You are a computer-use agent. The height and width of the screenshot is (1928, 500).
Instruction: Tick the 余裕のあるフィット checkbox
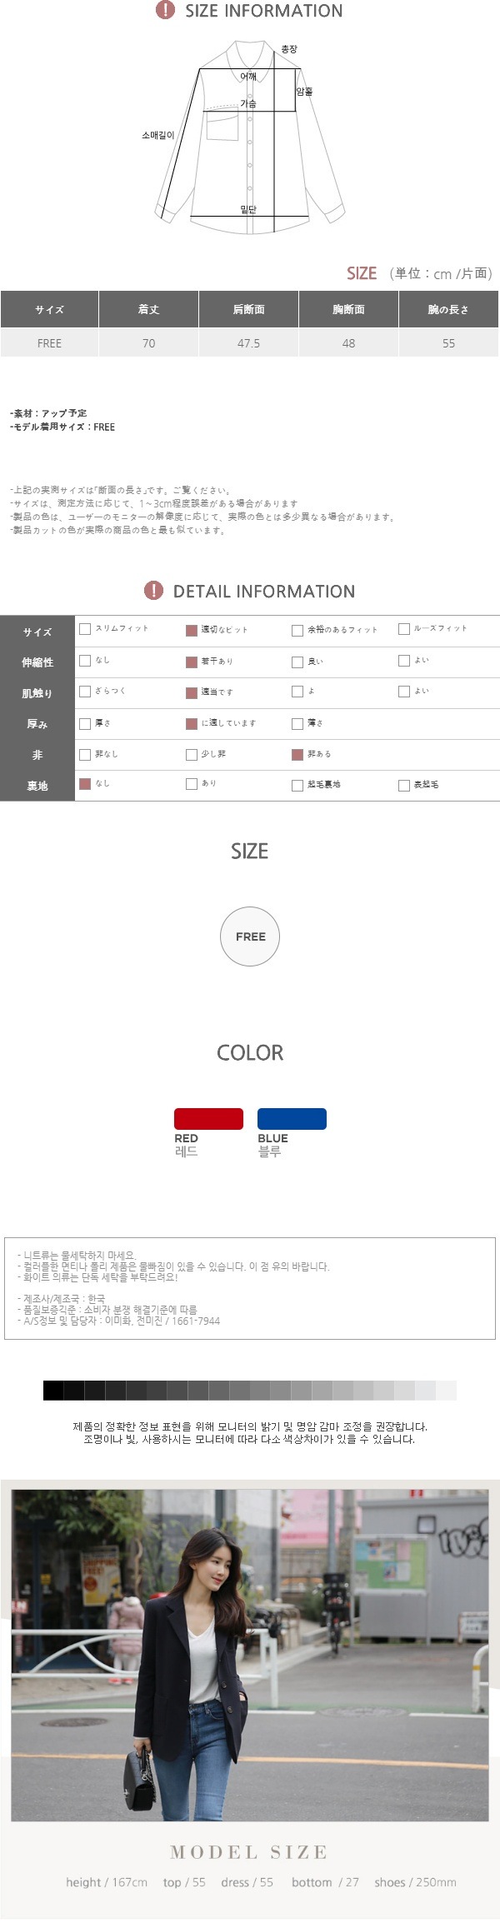tap(297, 631)
